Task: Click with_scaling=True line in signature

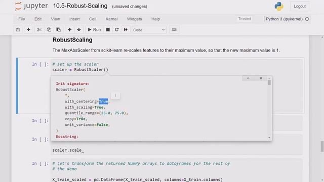Action: pyautogui.click(x=85, y=107)
